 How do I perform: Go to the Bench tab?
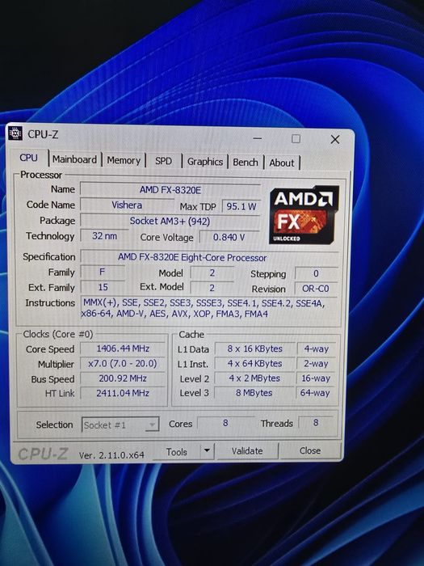[x=246, y=163]
